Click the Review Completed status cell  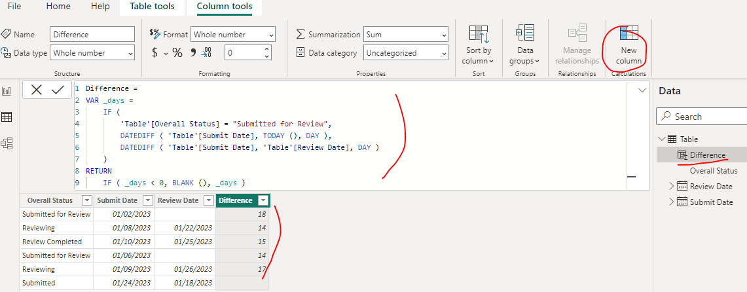tap(56, 242)
